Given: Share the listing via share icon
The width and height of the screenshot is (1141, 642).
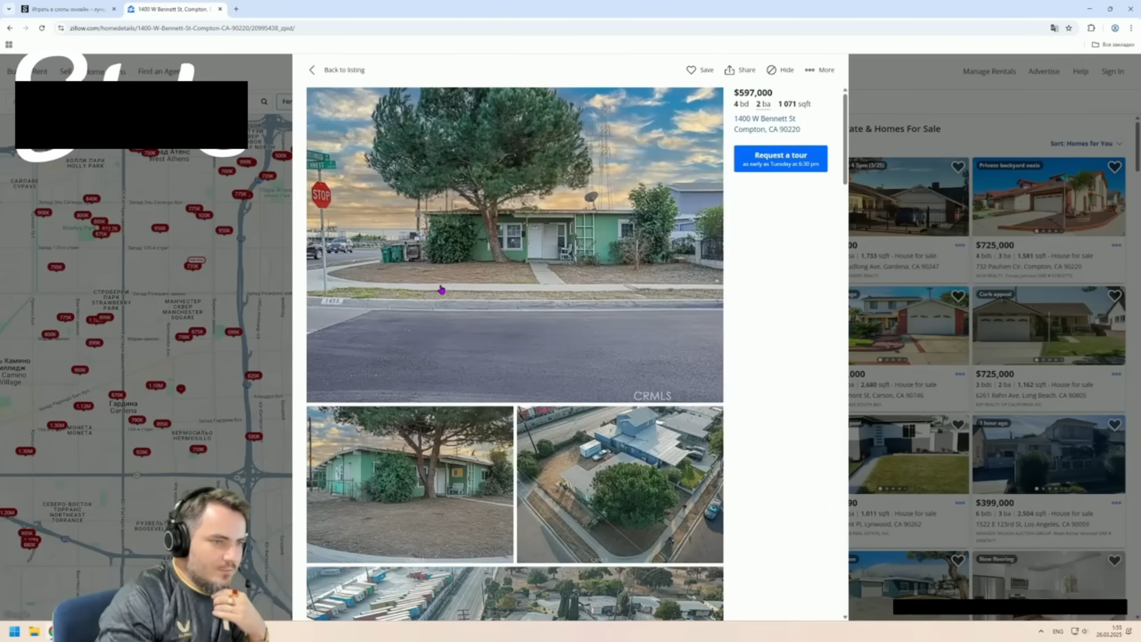Looking at the screenshot, I should tap(739, 70).
